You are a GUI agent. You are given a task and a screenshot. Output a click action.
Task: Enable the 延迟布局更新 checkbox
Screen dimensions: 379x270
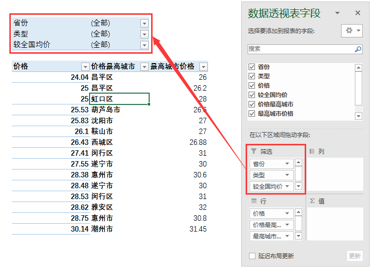252,256
